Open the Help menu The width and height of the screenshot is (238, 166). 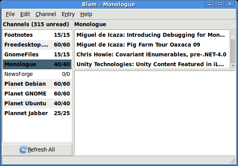pos(86,14)
